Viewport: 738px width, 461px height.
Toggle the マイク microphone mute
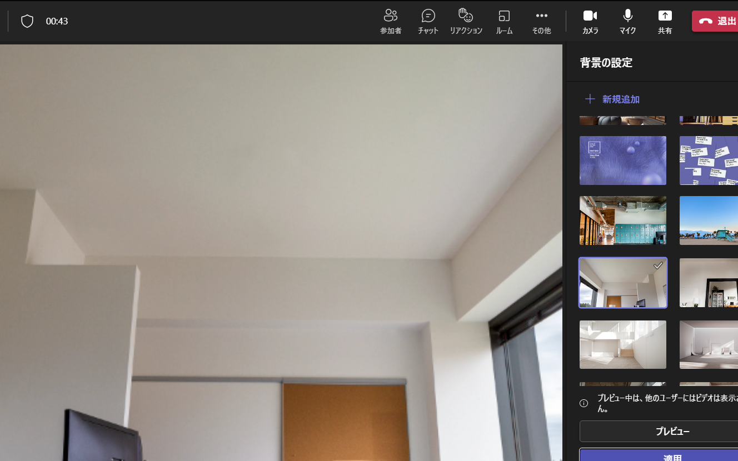point(627,22)
